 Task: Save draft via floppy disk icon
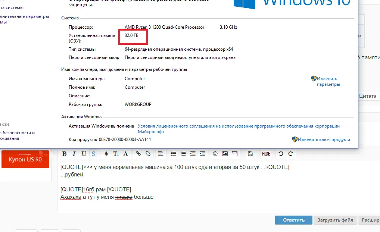coord(250,154)
